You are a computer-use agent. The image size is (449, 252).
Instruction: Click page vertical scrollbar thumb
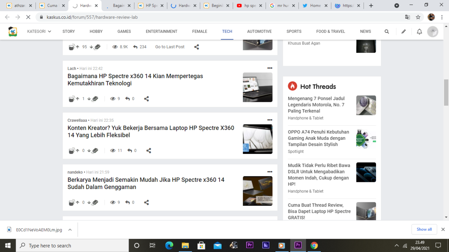point(446,92)
